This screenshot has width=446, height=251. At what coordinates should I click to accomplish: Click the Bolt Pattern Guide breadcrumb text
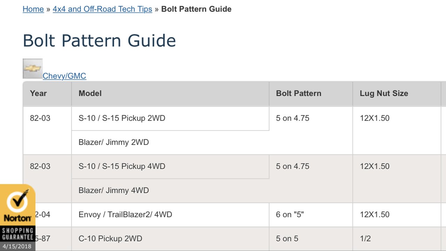tap(196, 9)
